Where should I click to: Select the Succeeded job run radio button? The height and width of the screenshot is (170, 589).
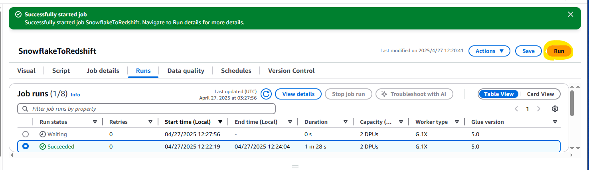coord(26,147)
